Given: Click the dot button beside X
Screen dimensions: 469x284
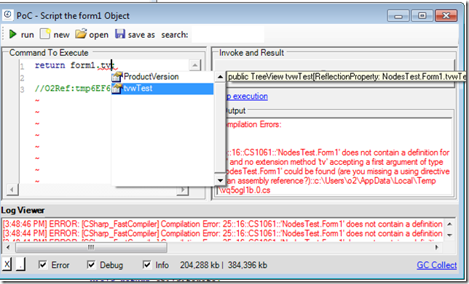Looking at the screenshot, I should point(20,264).
